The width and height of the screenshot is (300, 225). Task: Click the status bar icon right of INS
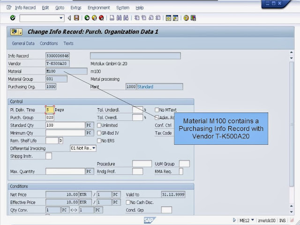pyautogui.click(x=292, y=220)
